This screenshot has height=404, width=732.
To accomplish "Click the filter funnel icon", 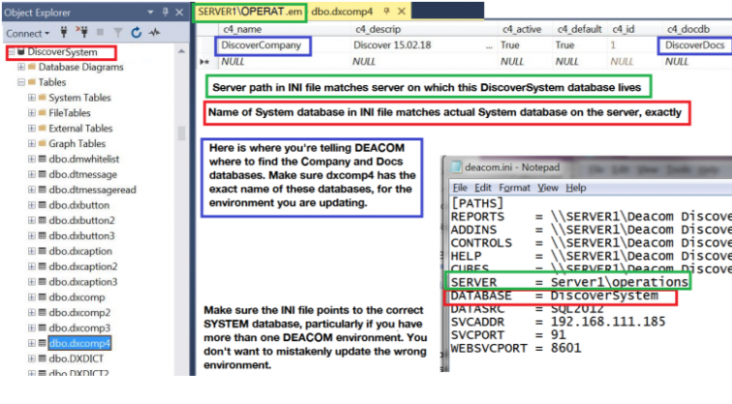I will click(x=118, y=33).
